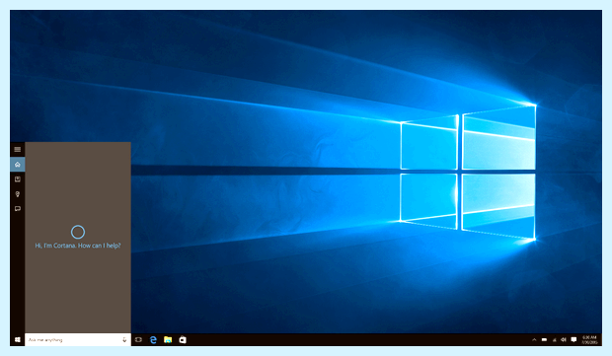Screen dimensions: 612x356
Task: Open the Windows Start button
Action: tap(18, 339)
